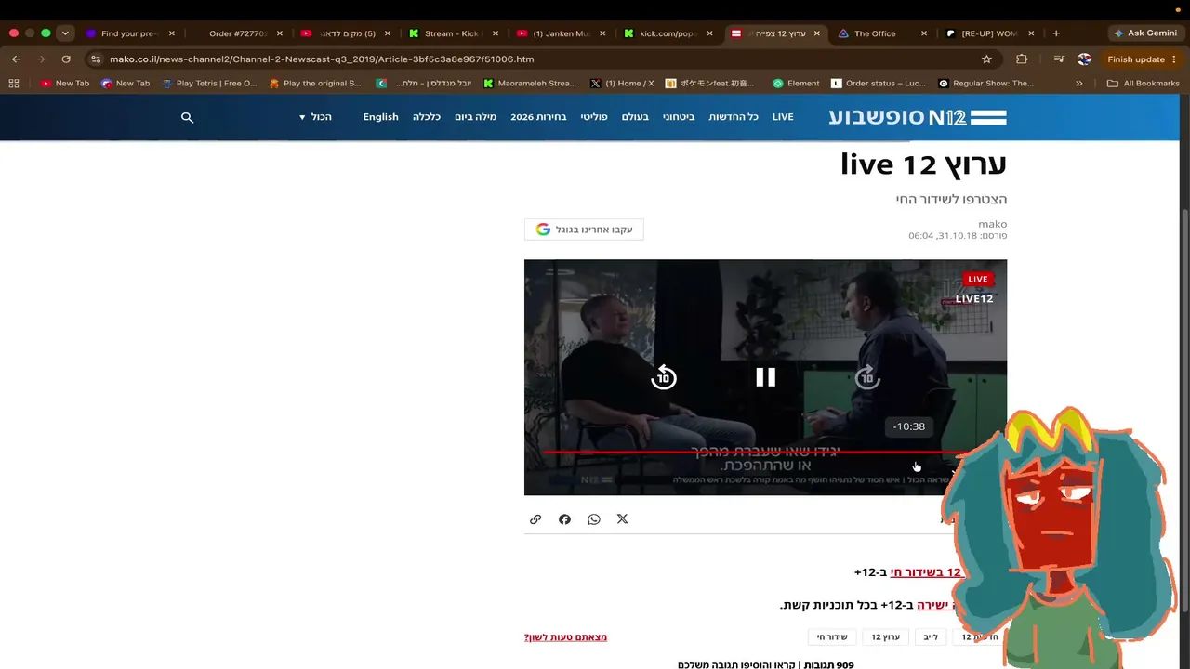Select the לייב tag
Viewport: 1190px width, 669px height.
pyautogui.click(x=931, y=637)
